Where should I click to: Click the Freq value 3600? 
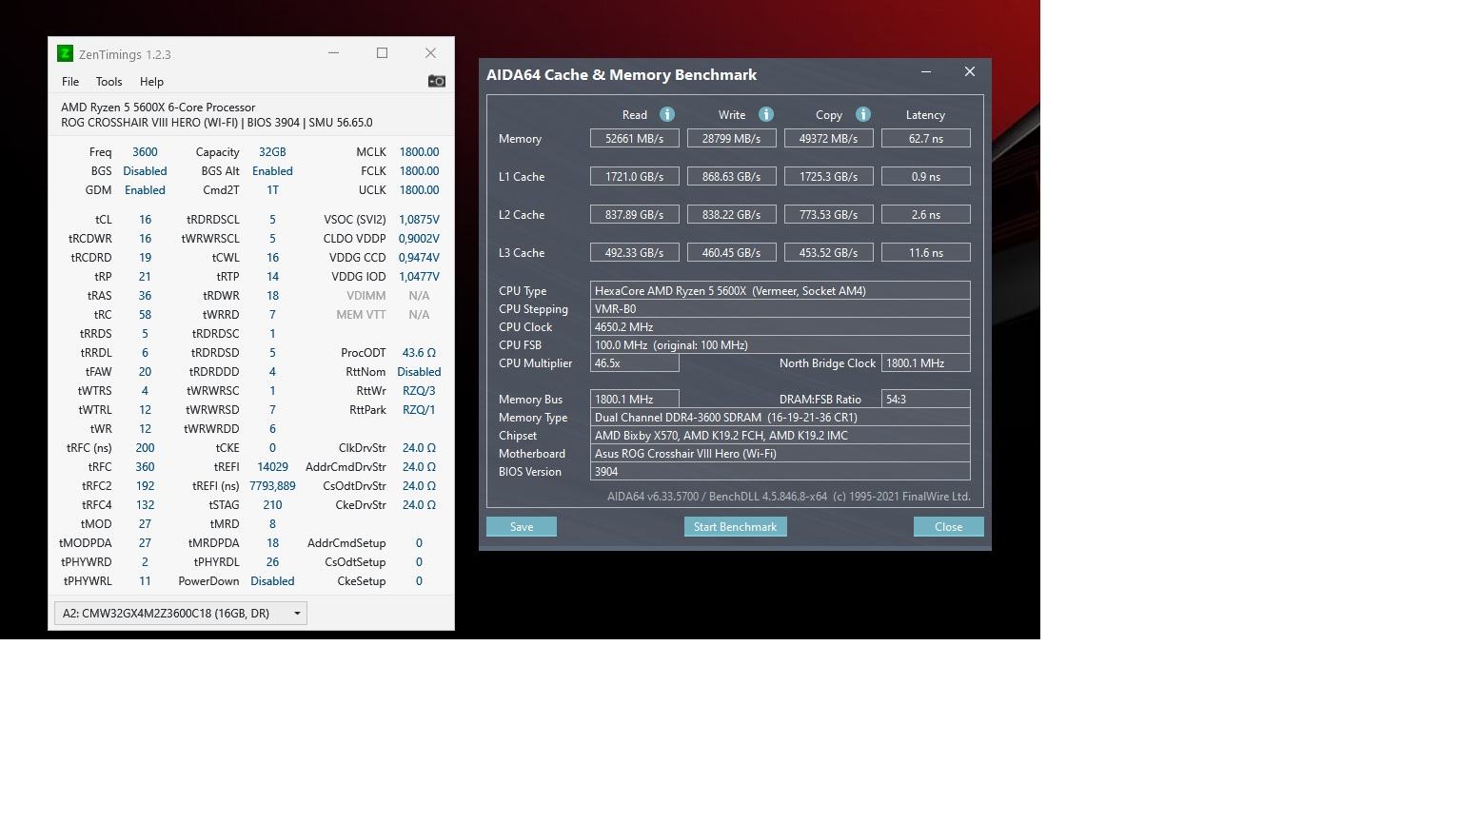145,152
